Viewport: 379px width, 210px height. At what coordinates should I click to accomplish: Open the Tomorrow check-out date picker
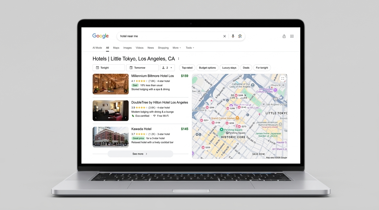point(142,68)
